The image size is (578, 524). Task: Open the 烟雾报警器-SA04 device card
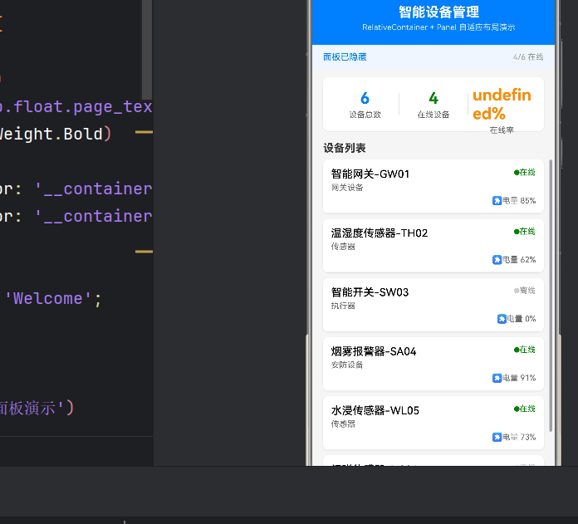pyautogui.click(x=433, y=364)
